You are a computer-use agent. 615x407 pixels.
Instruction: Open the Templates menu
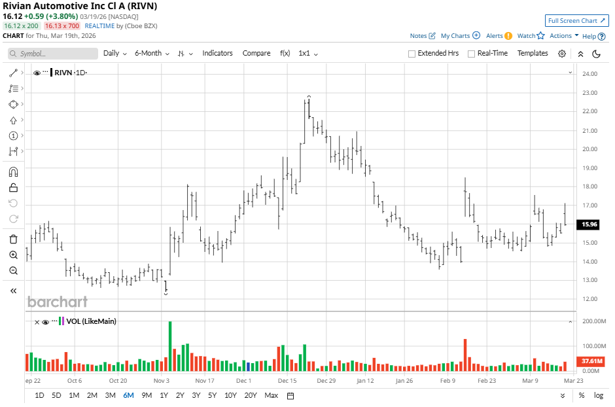click(533, 53)
